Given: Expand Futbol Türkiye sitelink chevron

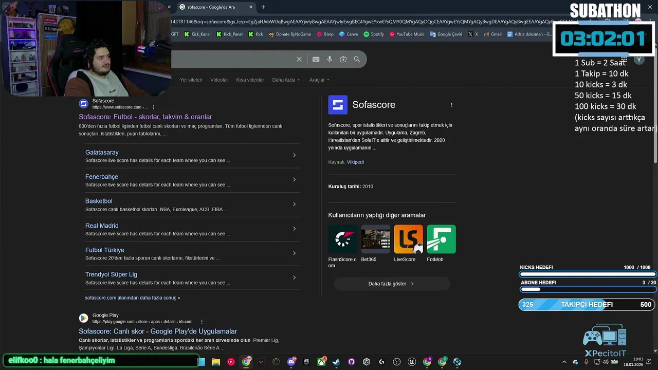Looking at the screenshot, I should [x=294, y=253].
